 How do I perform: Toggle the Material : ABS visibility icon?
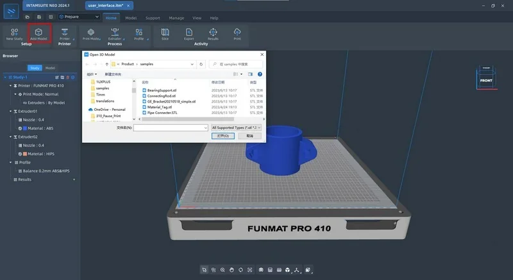tap(20, 128)
